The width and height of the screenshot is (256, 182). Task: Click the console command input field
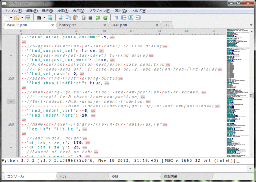click(125, 168)
